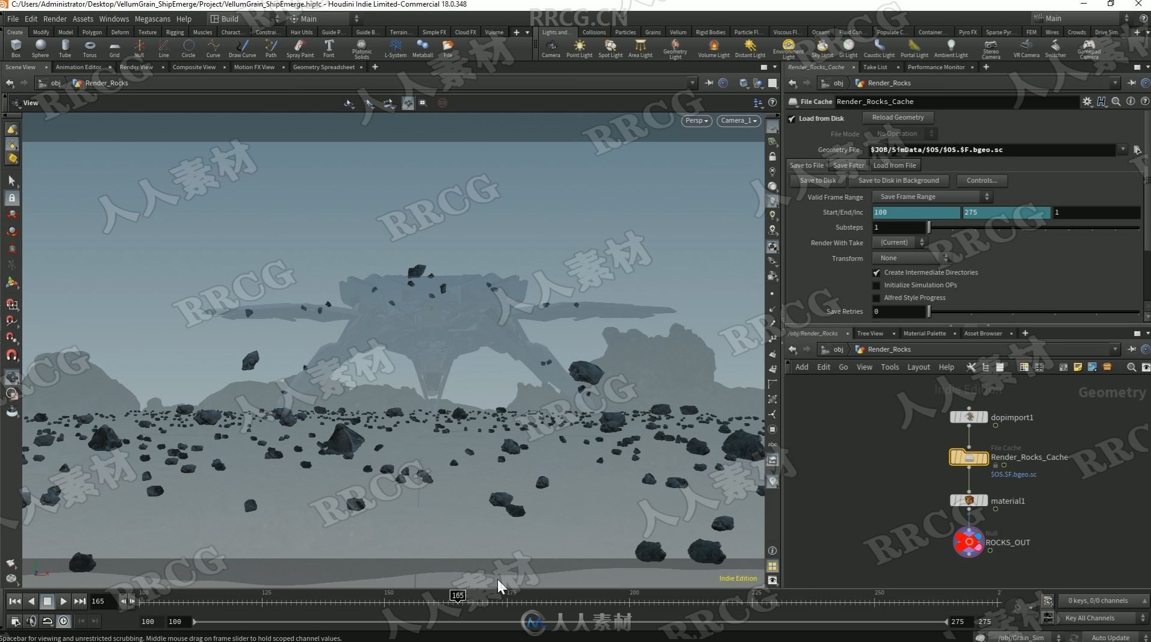1151x642 pixels.
Task: Create a Portal Light
Action: tap(914, 48)
